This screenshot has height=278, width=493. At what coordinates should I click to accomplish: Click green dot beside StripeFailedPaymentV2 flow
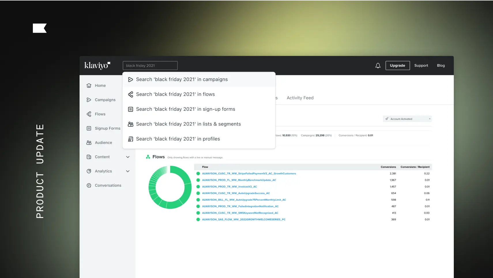(x=198, y=173)
